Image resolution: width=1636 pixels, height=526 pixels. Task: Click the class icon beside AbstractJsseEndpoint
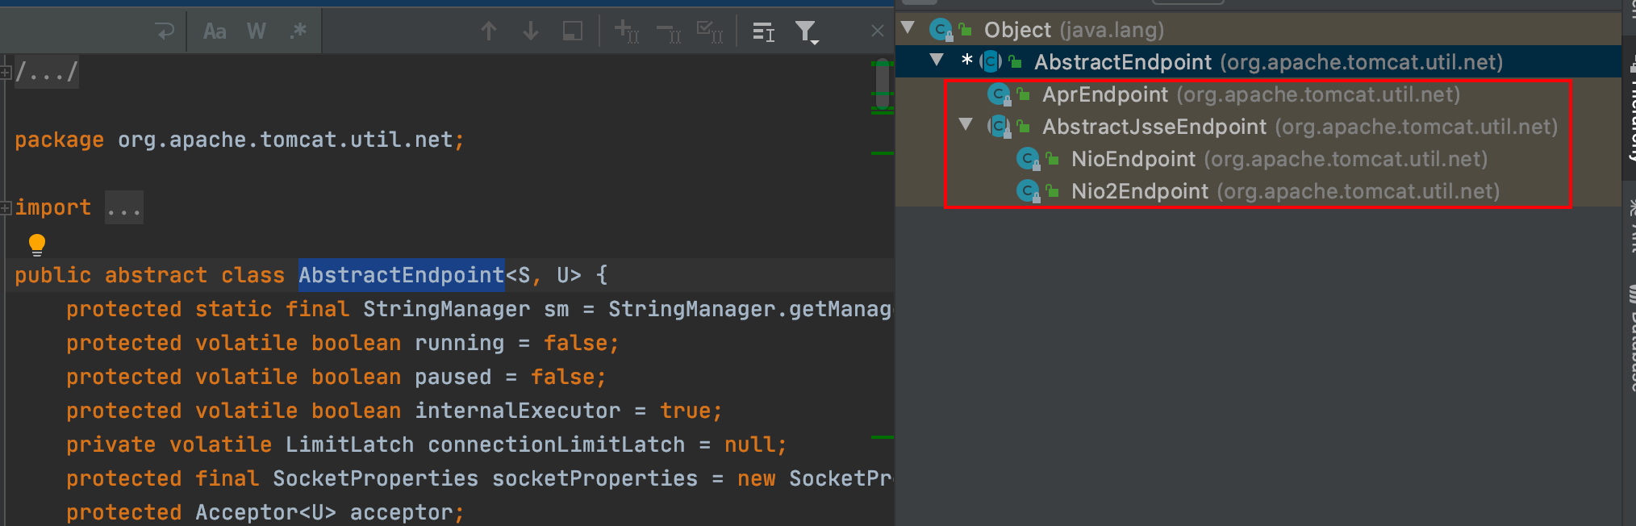coord(999,127)
